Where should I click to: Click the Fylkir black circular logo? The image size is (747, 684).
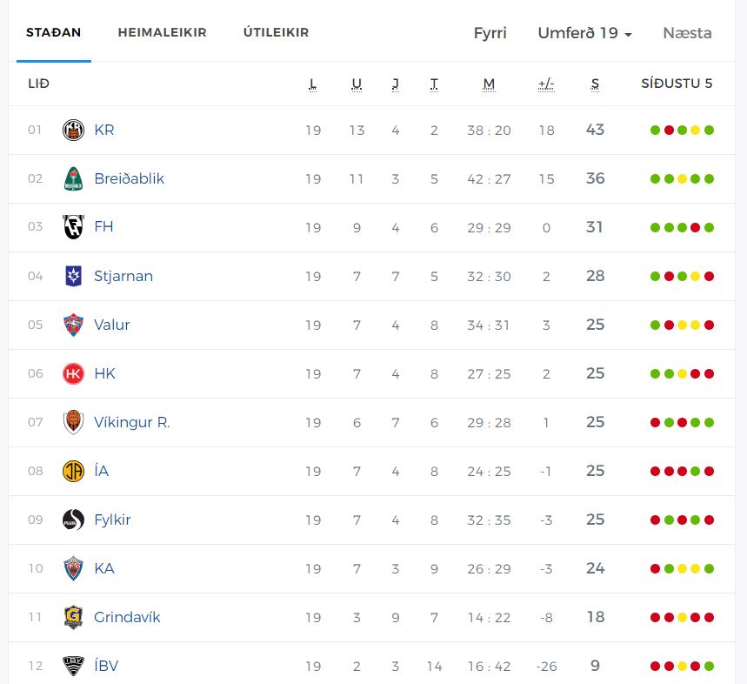pyautogui.click(x=73, y=520)
